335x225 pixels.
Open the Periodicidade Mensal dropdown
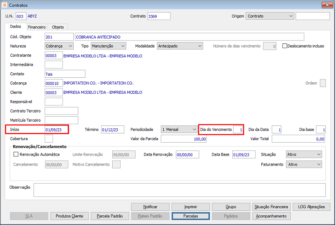pos(179,129)
